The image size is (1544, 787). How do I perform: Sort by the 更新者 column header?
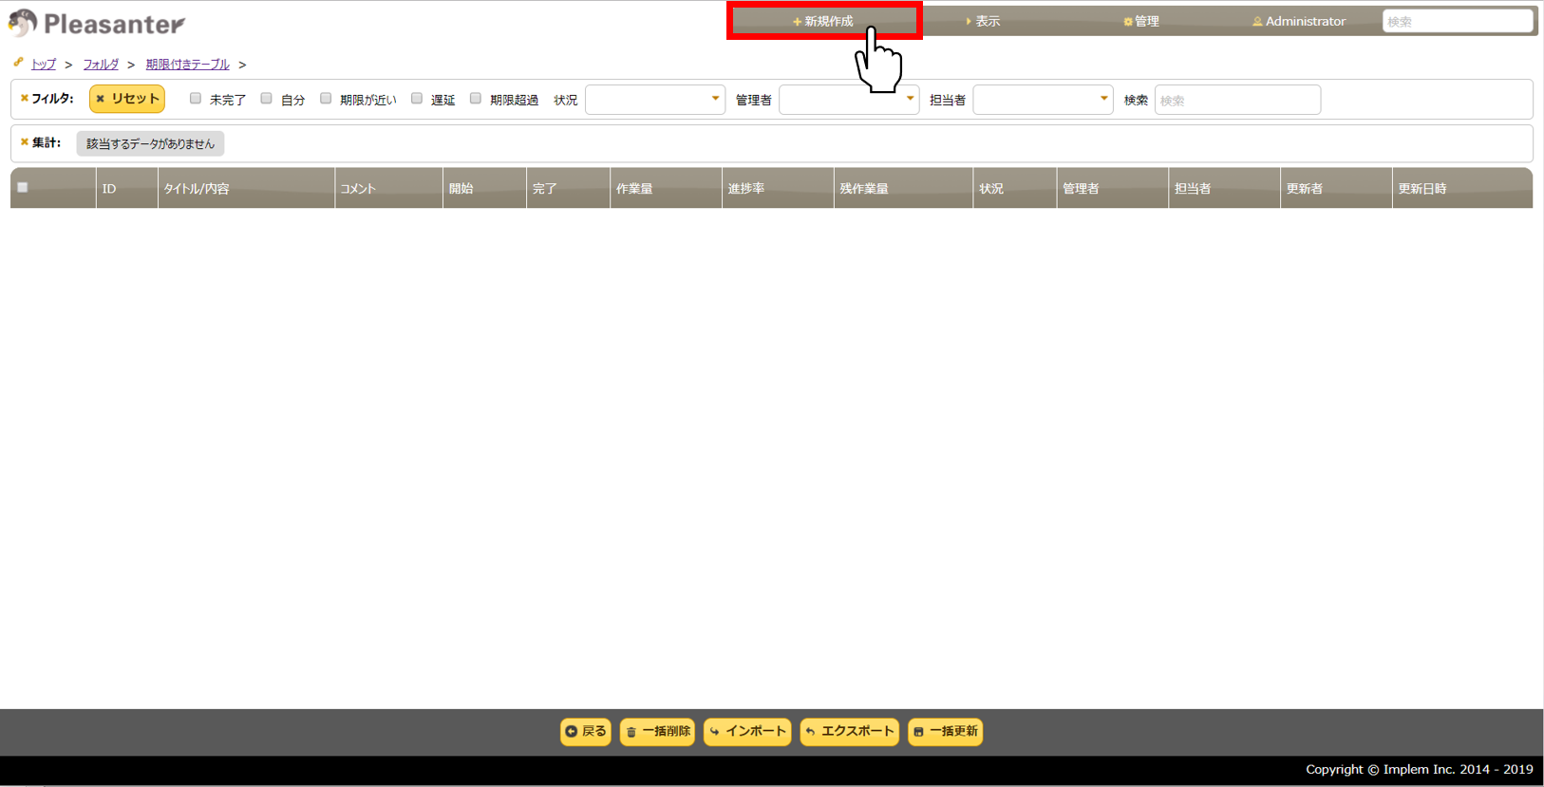click(1337, 188)
